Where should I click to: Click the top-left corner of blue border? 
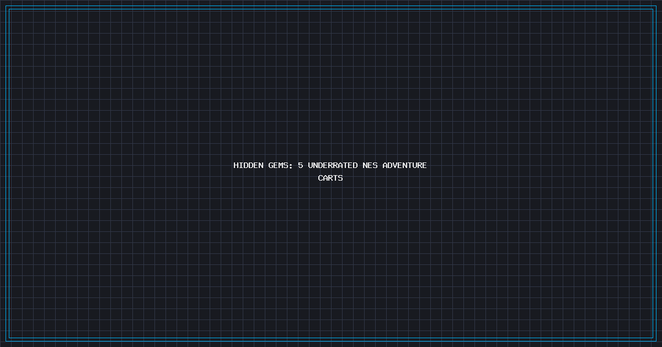point(7,7)
